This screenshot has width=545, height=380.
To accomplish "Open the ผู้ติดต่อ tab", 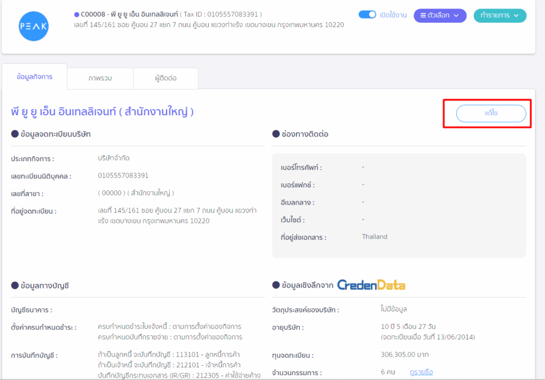I will click(166, 78).
